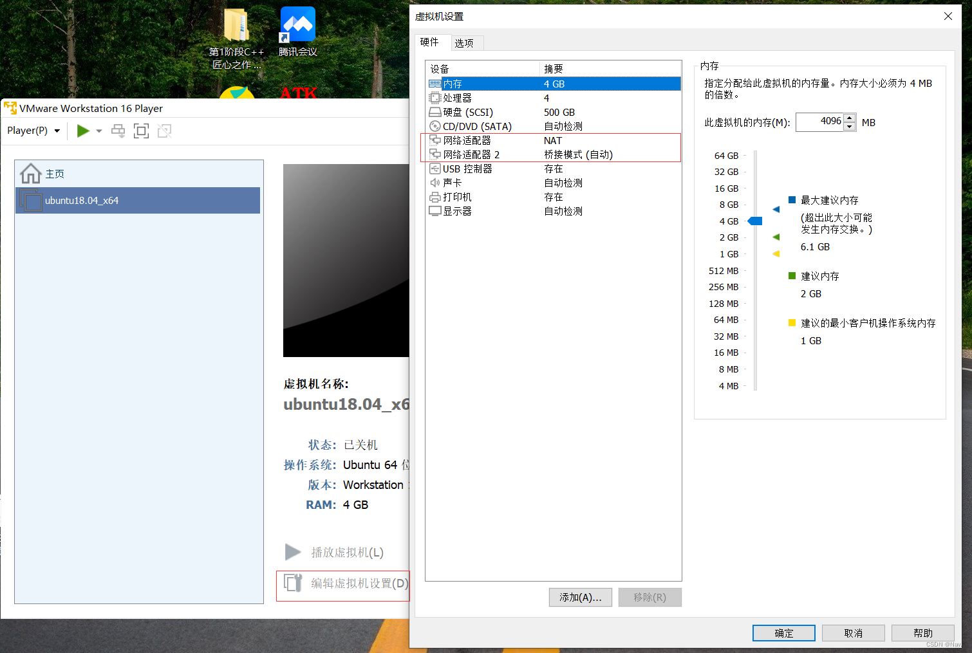Click the 确定 button
The image size is (972, 653).
784,633
